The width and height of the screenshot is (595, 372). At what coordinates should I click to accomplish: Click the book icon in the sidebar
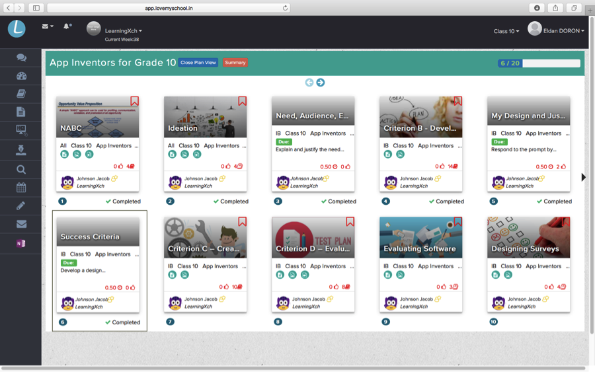[21, 94]
